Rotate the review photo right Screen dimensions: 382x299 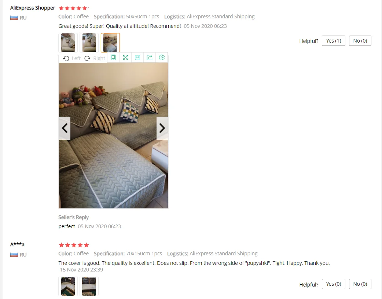click(x=95, y=58)
